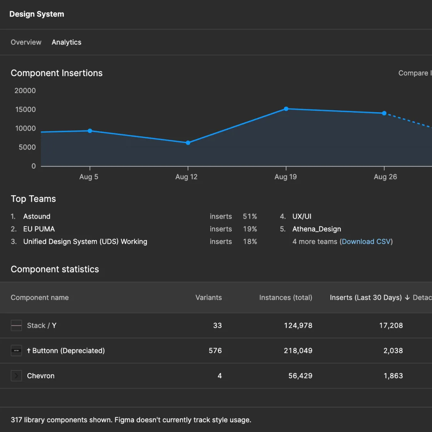Select the Aug 26 chart data point
The width and height of the screenshot is (432, 432).
coord(384,113)
